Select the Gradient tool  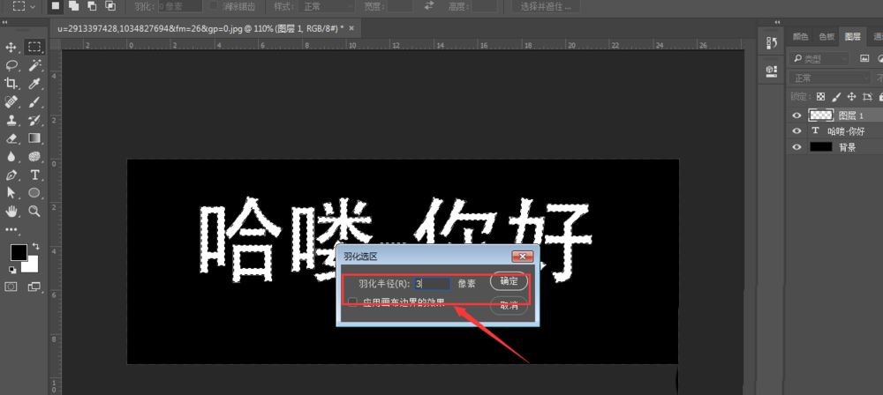click(34, 138)
